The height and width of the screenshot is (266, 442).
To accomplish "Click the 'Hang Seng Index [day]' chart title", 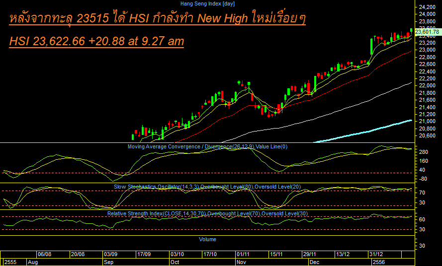I will click(x=207, y=3).
